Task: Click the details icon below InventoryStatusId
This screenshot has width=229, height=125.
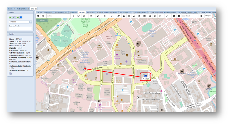Action: click(10, 73)
